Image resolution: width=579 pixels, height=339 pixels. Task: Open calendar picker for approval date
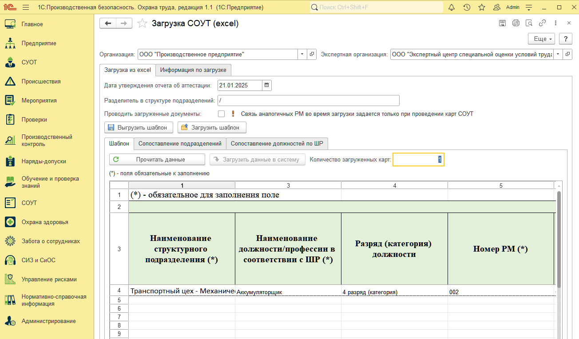point(266,85)
